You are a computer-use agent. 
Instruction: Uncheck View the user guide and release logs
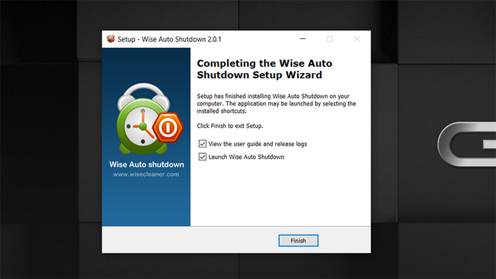tap(203, 144)
